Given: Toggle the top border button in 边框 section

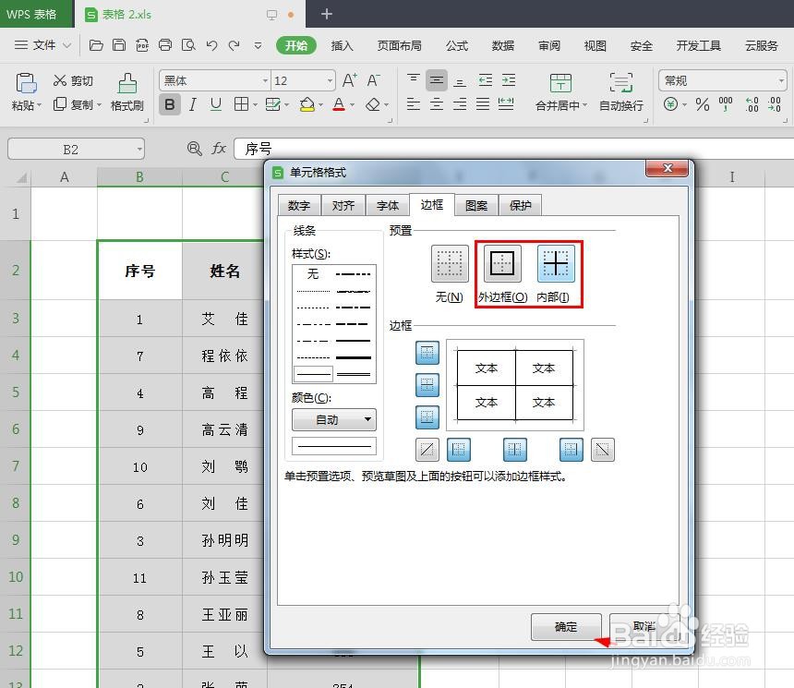Looking at the screenshot, I should [427, 352].
